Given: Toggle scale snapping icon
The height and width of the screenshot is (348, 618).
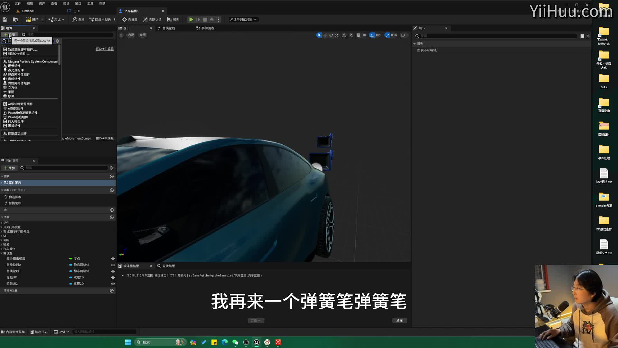Looking at the screenshot, I should (x=387, y=35).
